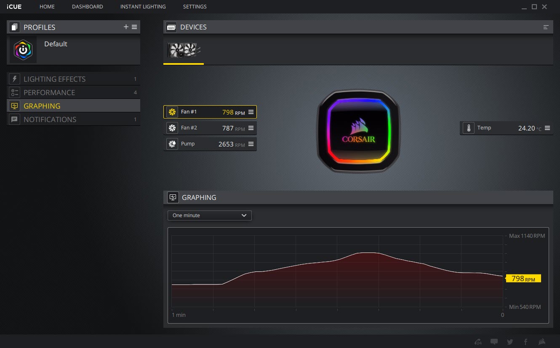Open the Twitter icon in footer
Image resolution: width=560 pixels, height=348 pixels.
tap(510, 342)
